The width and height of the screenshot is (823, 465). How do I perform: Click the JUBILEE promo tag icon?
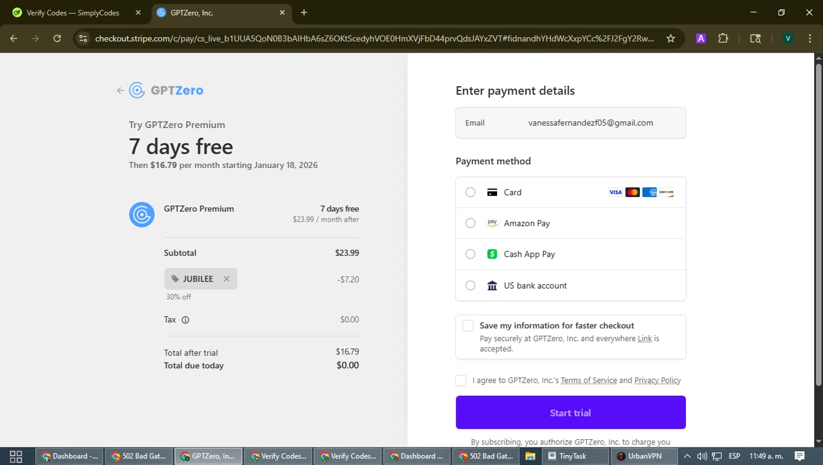pos(175,279)
